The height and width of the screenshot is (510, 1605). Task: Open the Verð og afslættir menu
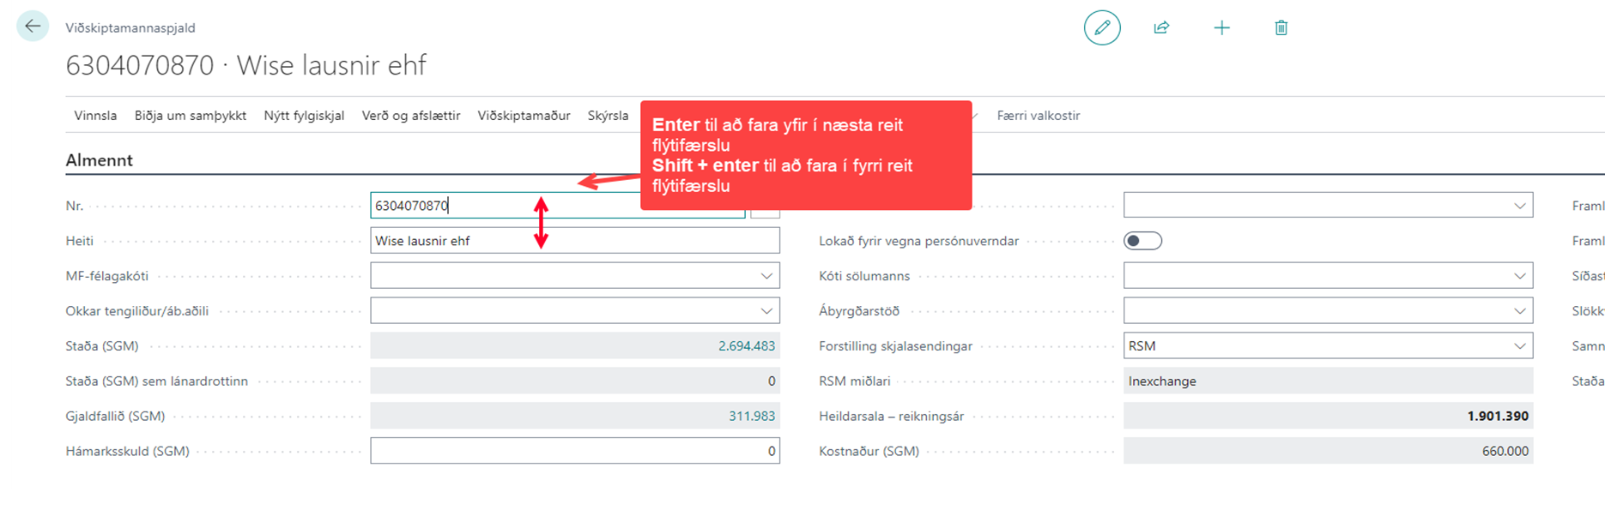point(411,116)
